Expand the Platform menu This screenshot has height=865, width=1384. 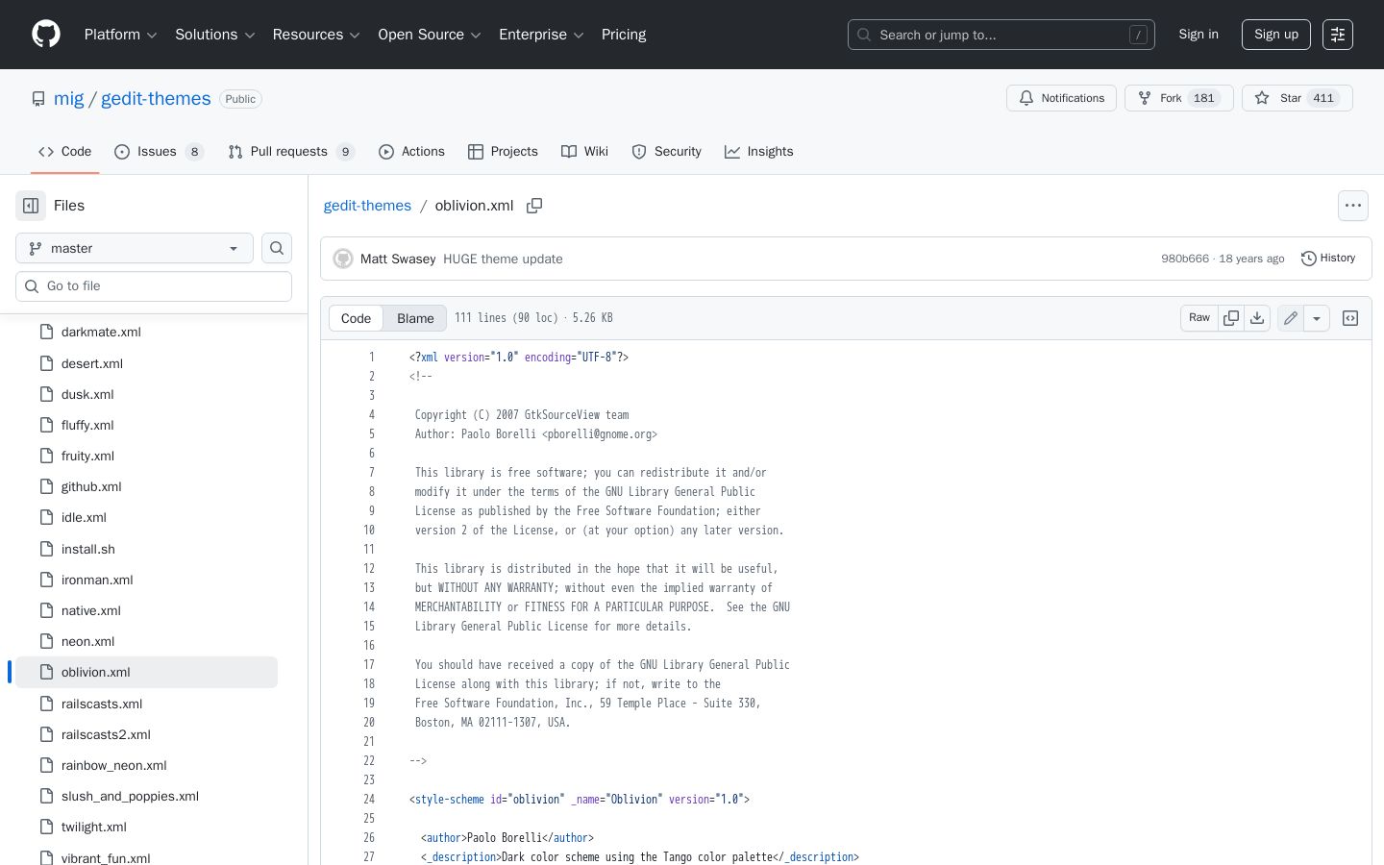coord(120,35)
